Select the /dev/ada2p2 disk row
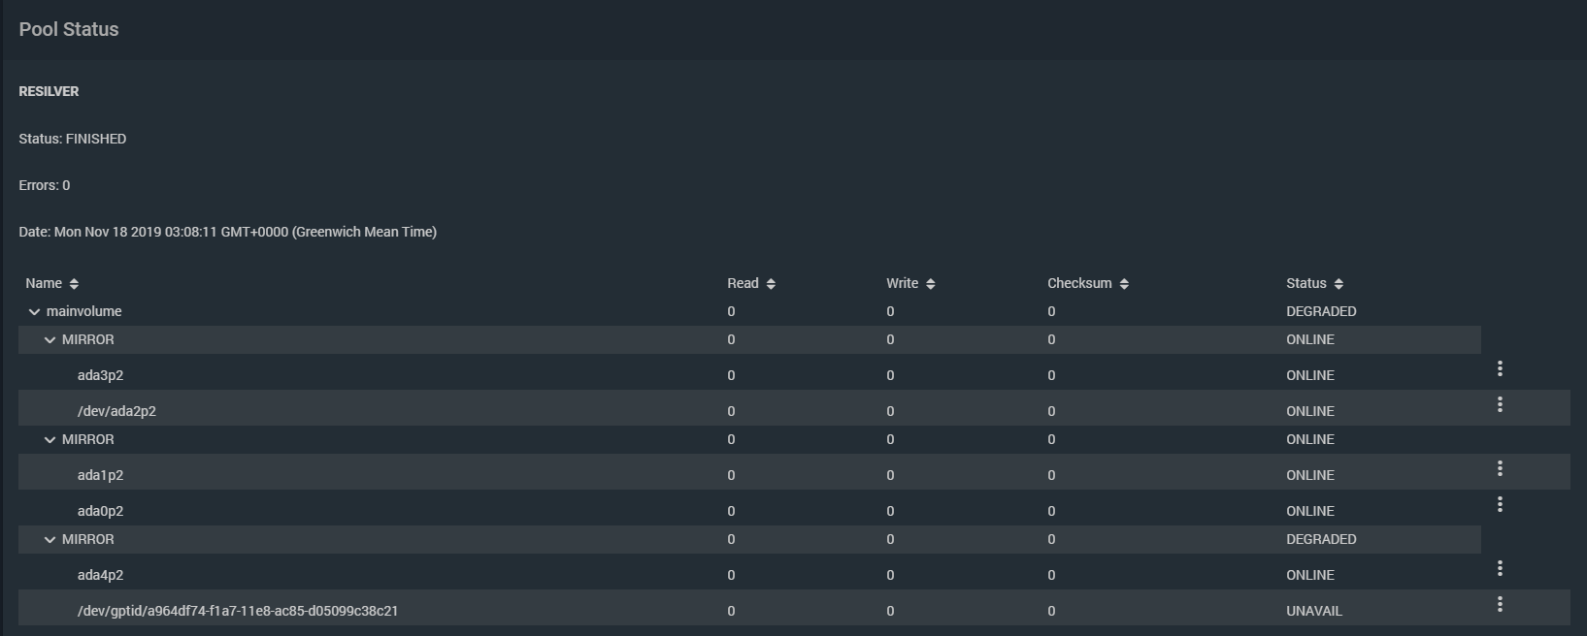Image resolution: width=1587 pixels, height=636 pixels. (x=116, y=411)
